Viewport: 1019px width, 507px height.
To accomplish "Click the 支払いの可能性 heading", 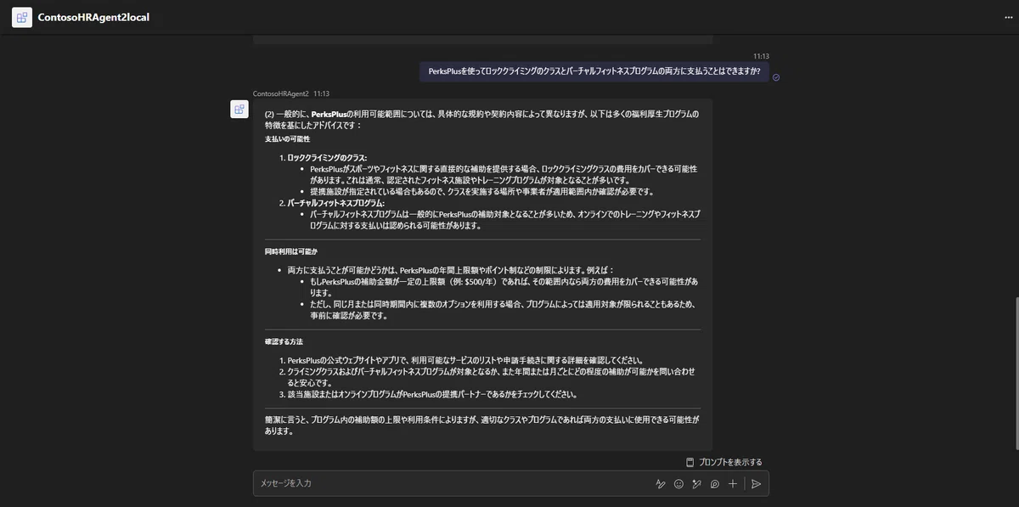I will click(288, 138).
